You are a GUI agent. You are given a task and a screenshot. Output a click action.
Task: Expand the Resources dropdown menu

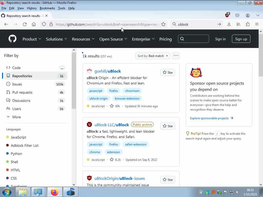[83, 39]
